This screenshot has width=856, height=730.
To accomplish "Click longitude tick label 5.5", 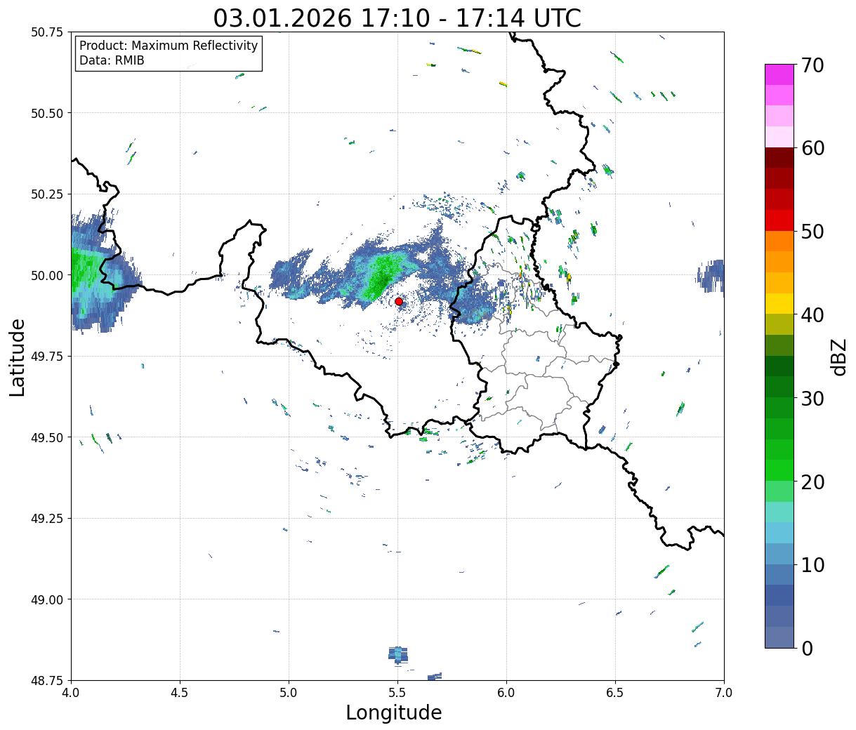I will pyautogui.click(x=397, y=692).
